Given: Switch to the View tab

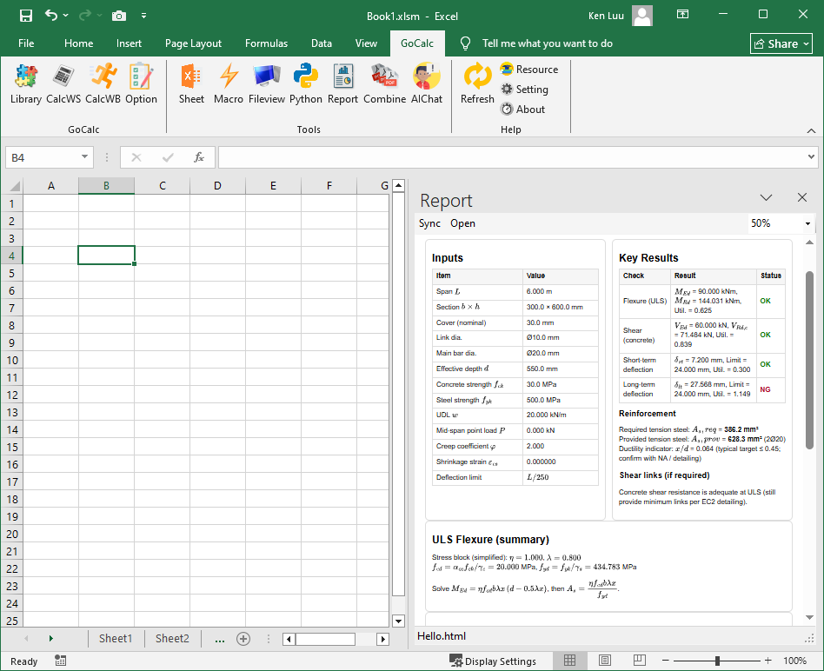Looking at the screenshot, I should (366, 43).
